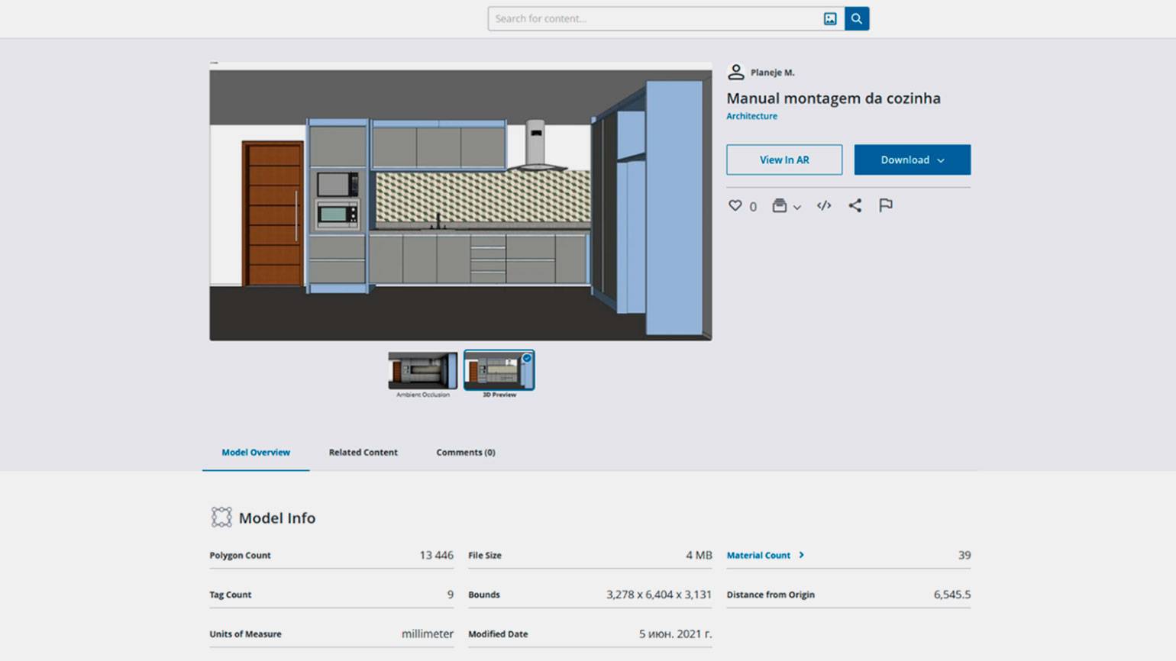
Task: Click the View In AR button
Action: (x=783, y=160)
